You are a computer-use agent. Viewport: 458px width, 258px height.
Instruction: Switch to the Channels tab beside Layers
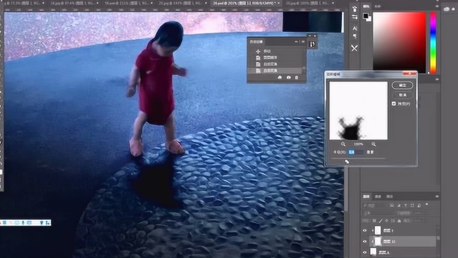[378, 197]
